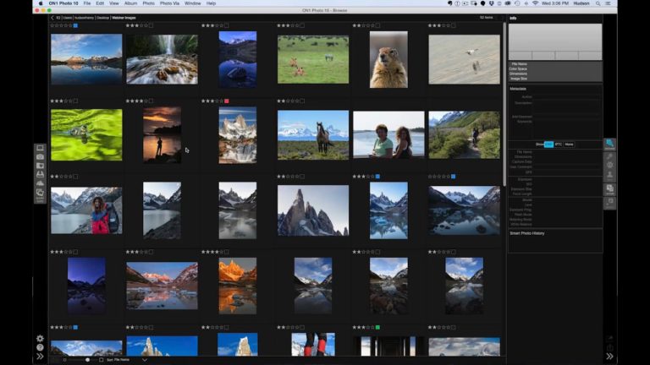Image resolution: width=650 pixels, height=365 pixels.
Task: Open the View menu
Action: tap(114, 3)
